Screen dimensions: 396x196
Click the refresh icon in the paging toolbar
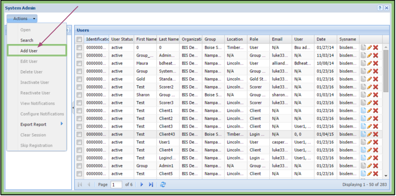coord(163,184)
